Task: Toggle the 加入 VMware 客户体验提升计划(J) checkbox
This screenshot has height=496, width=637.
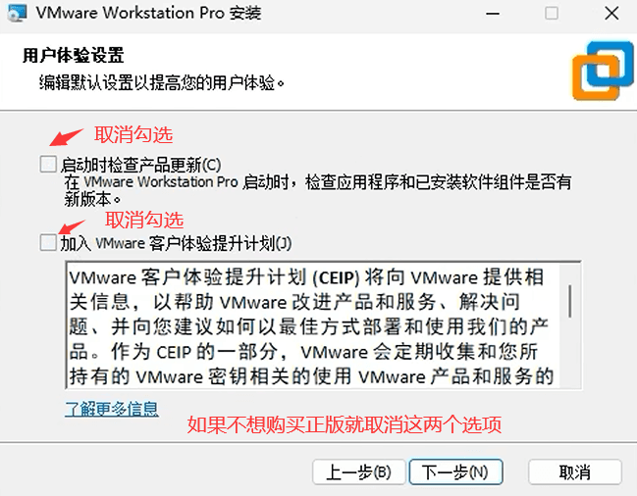Action: pos(48,242)
